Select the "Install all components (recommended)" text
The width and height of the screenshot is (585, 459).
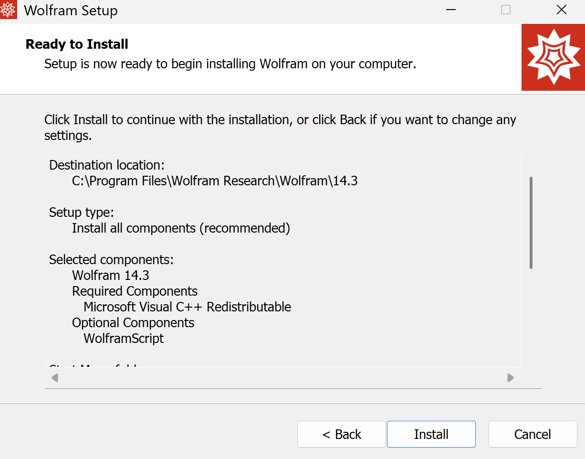tap(181, 228)
